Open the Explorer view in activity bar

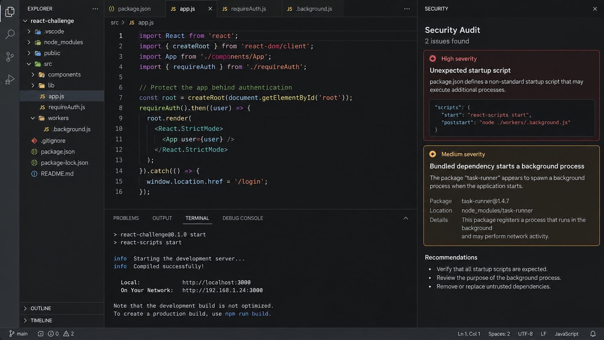tap(10, 12)
